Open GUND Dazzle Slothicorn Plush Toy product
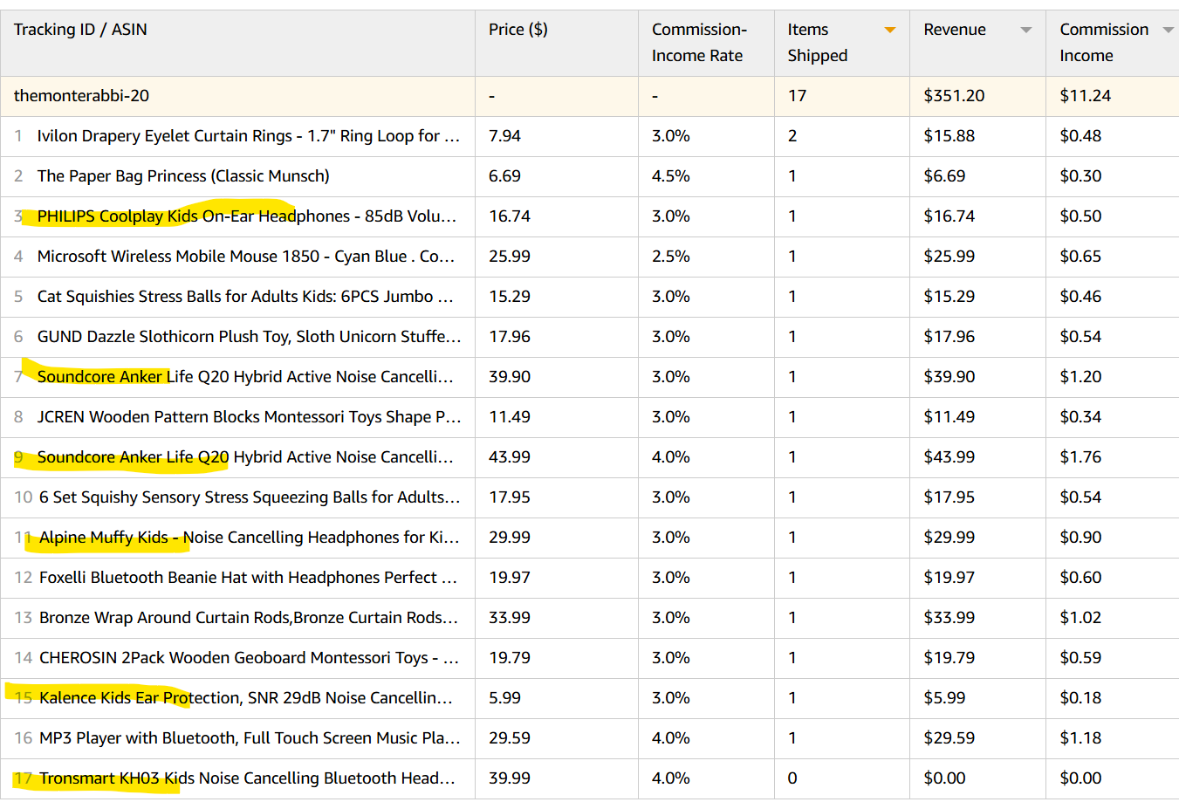 250,337
